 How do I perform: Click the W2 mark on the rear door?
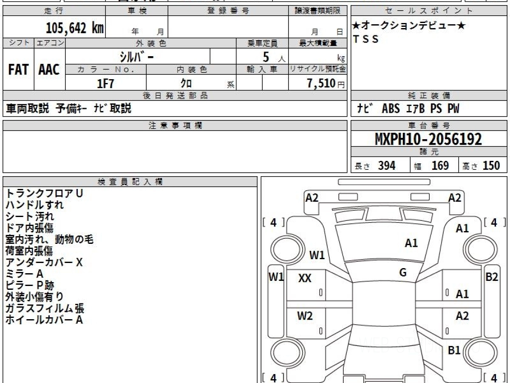point(305,316)
